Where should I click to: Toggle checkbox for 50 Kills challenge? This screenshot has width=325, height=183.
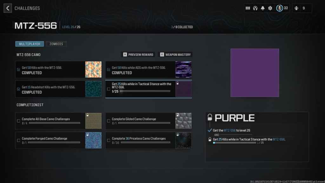point(18,70)
